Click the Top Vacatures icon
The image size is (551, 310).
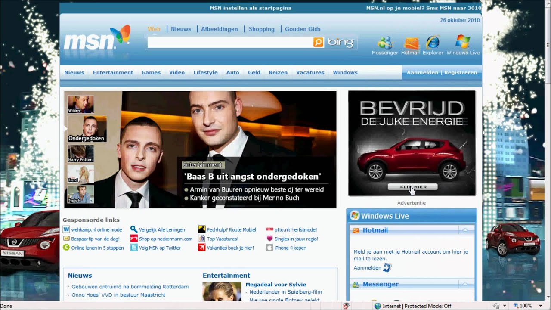coord(202,239)
